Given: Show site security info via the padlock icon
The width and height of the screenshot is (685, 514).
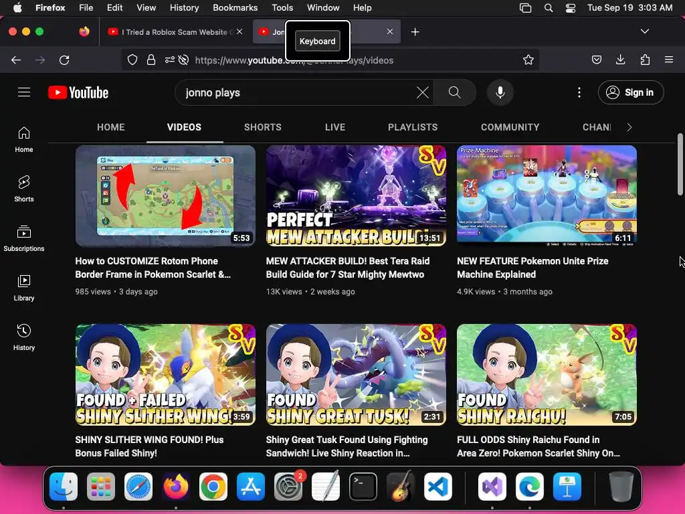Looking at the screenshot, I should point(151,60).
